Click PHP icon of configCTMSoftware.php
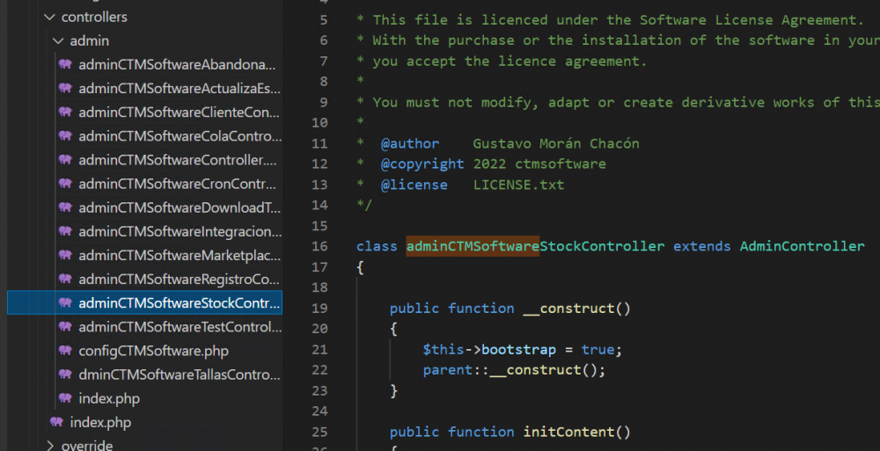This screenshot has width=880, height=451. point(65,350)
